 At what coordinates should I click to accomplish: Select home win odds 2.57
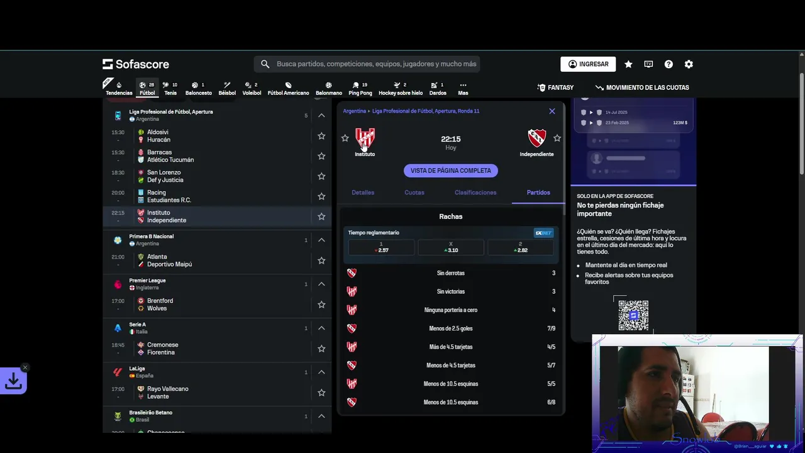[381, 247]
